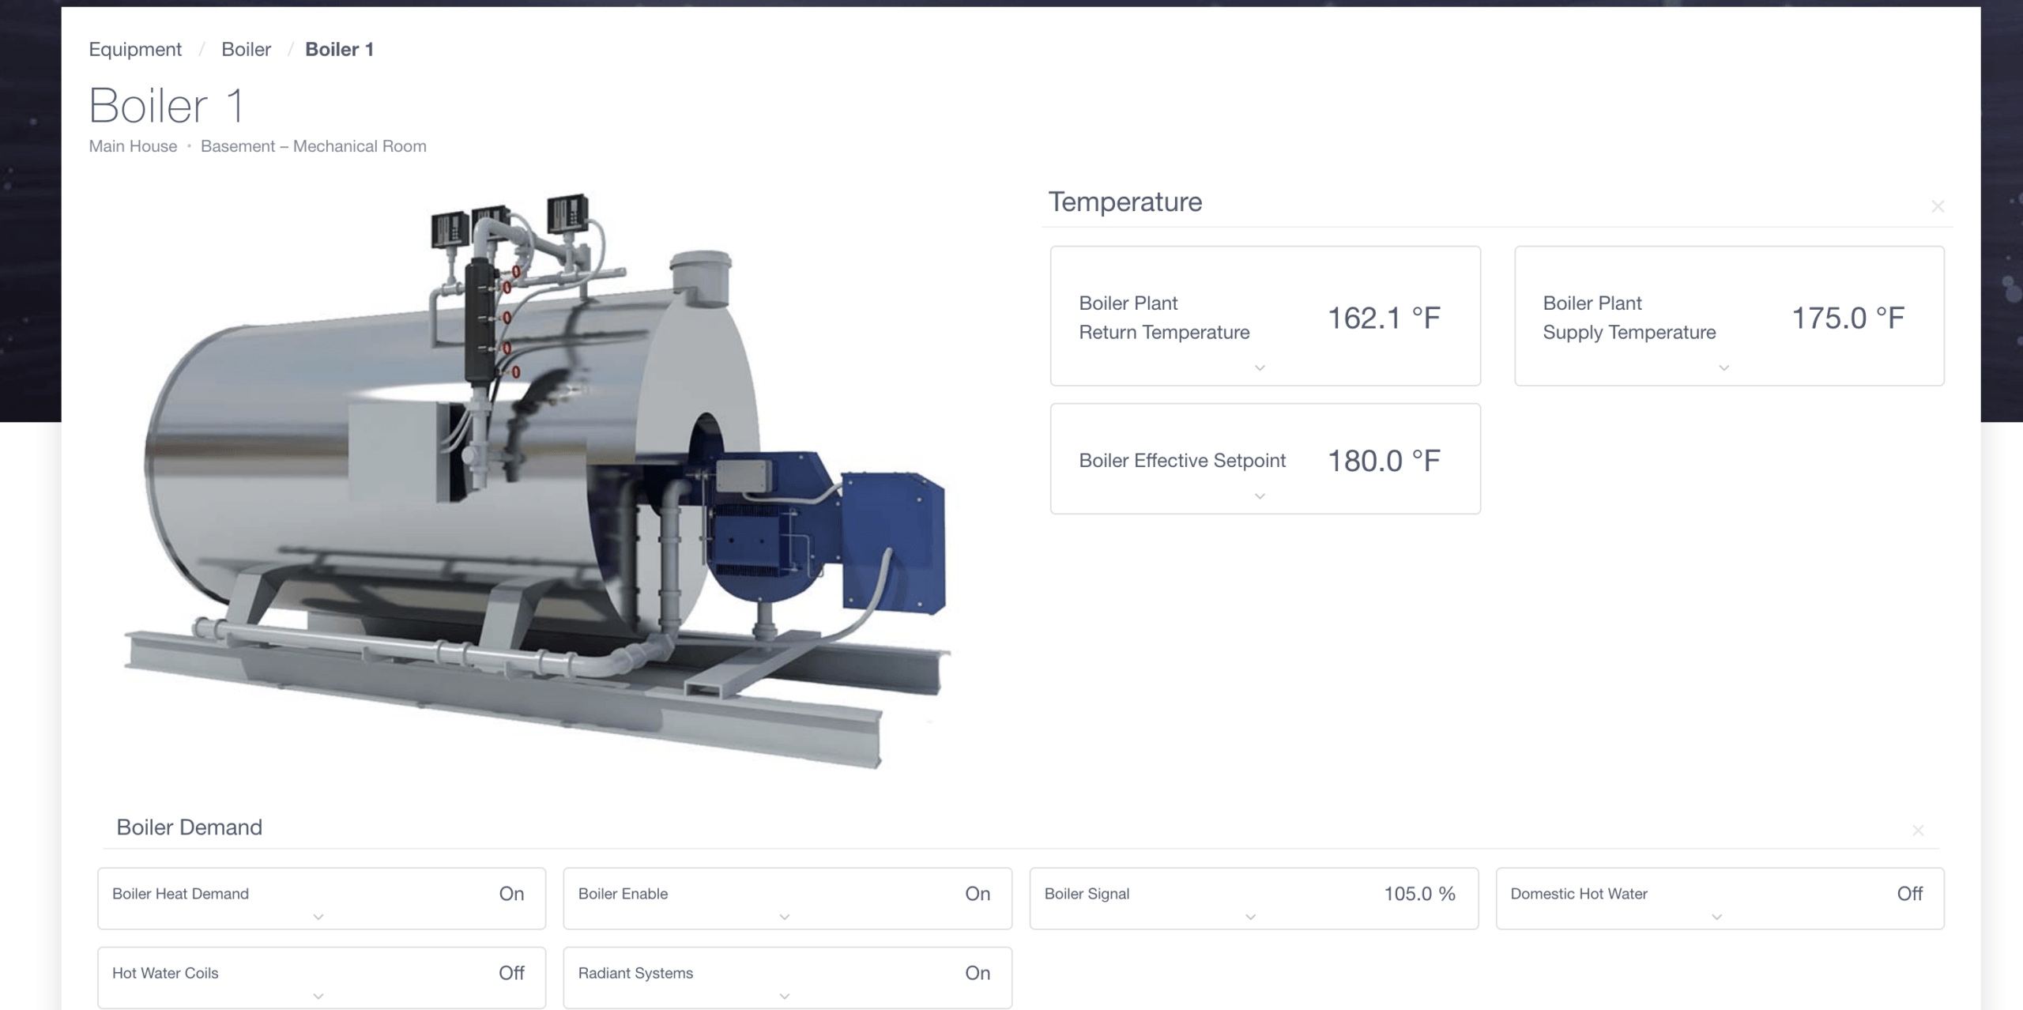Image resolution: width=2023 pixels, height=1010 pixels.
Task: Close the Boiler Demand section X icon
Action: click(1917, 831)
